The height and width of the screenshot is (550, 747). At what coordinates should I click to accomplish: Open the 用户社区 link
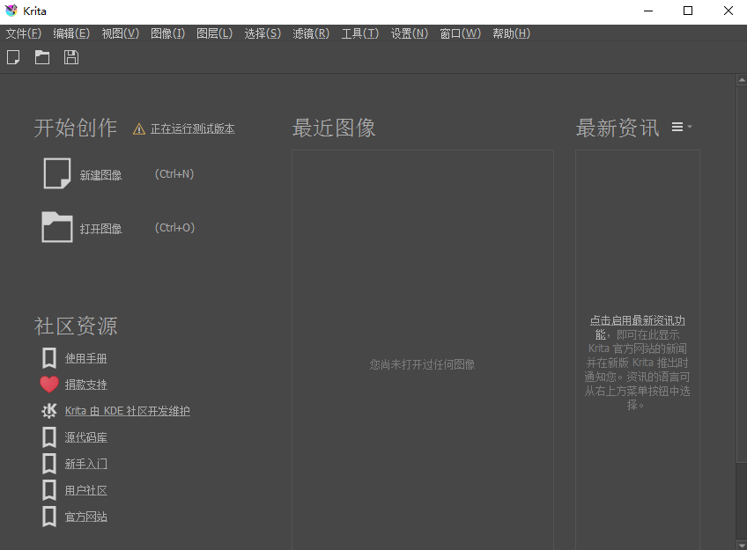coord(85,490)
